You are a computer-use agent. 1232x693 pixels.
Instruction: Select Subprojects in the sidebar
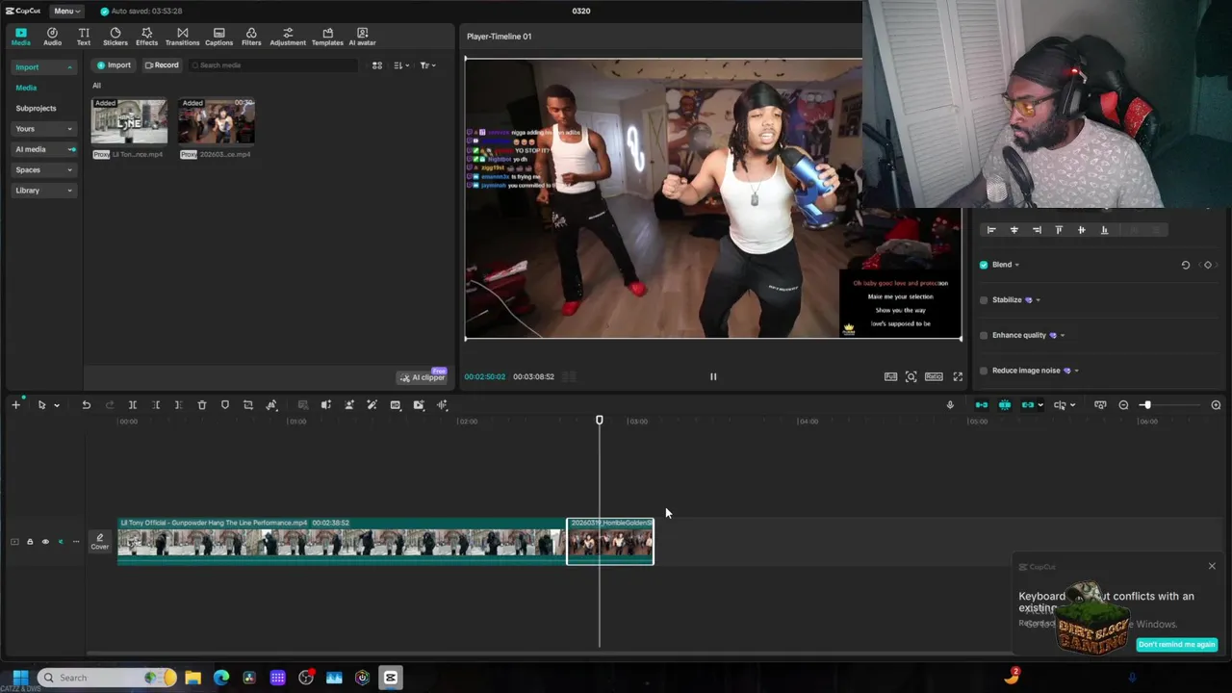coord(36,109)
